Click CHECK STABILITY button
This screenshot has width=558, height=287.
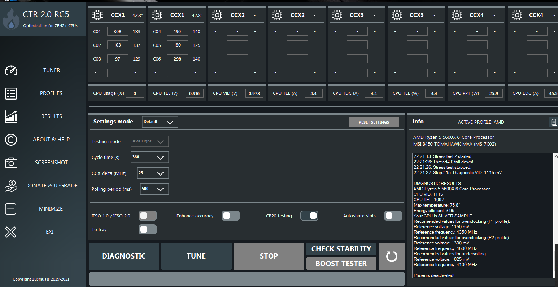coord(341,249)
